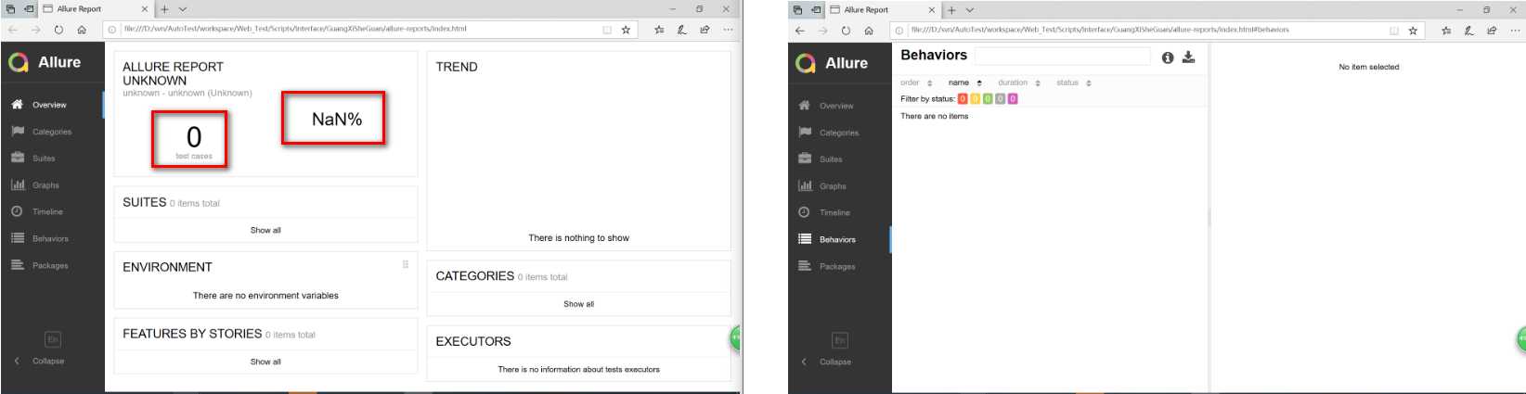Sort Behaviors by status
The width and height of the screenshot is (1526, 394).
coord(1074,83)
